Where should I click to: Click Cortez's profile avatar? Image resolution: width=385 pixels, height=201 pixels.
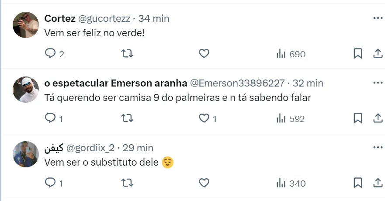26,25
